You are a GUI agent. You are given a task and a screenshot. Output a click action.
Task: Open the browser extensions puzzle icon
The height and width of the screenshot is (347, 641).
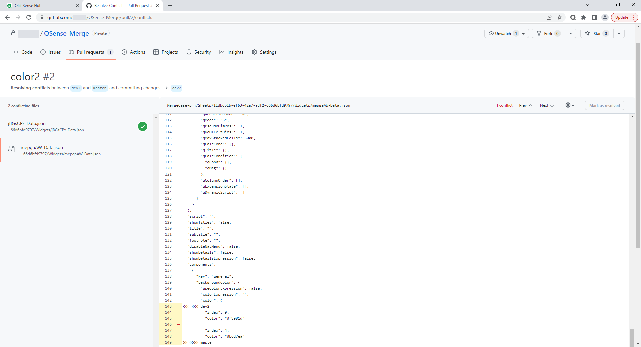pyautogui.click(x=584, y=17)
